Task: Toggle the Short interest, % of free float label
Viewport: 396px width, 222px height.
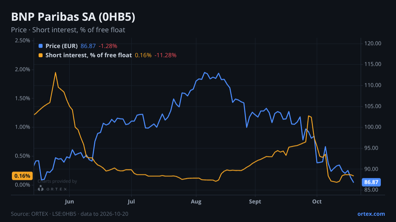Action: tap(88, 55)
